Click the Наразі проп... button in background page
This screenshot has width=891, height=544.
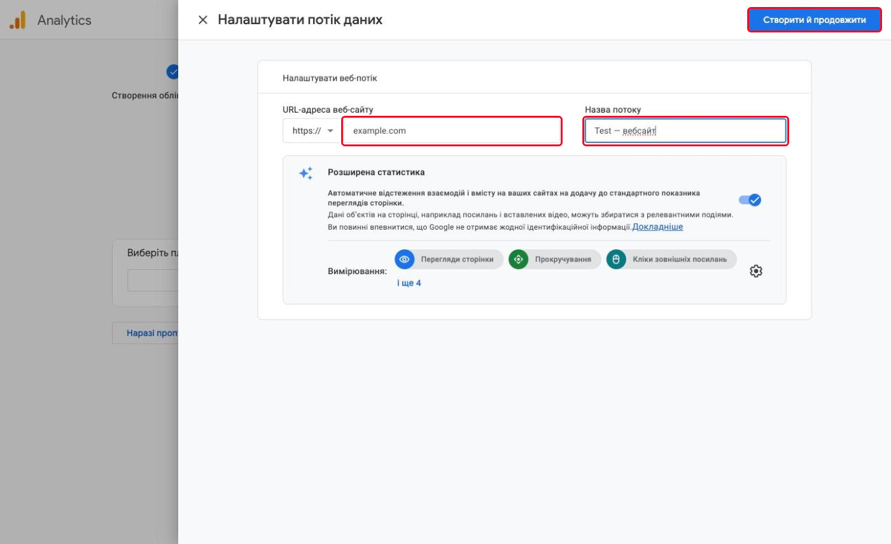pyautogui.click(x=145, y=333)
